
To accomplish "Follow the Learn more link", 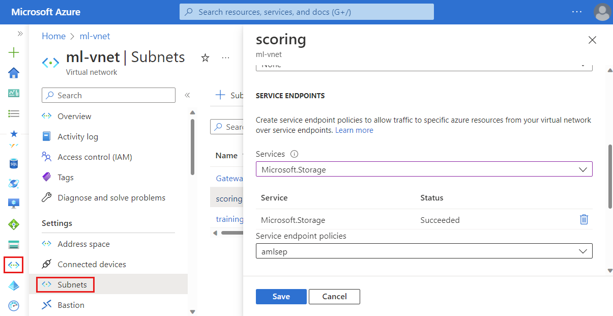I will [354, 130].
